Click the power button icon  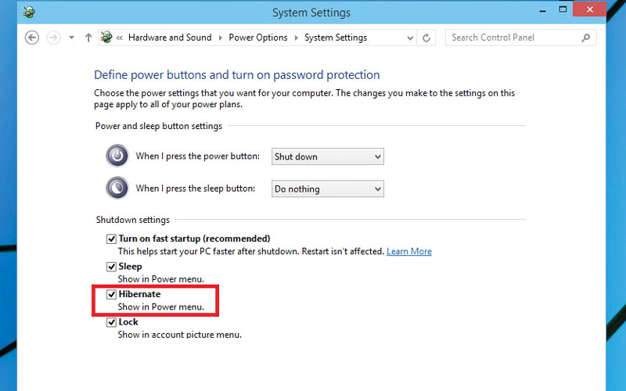[117, 156]
